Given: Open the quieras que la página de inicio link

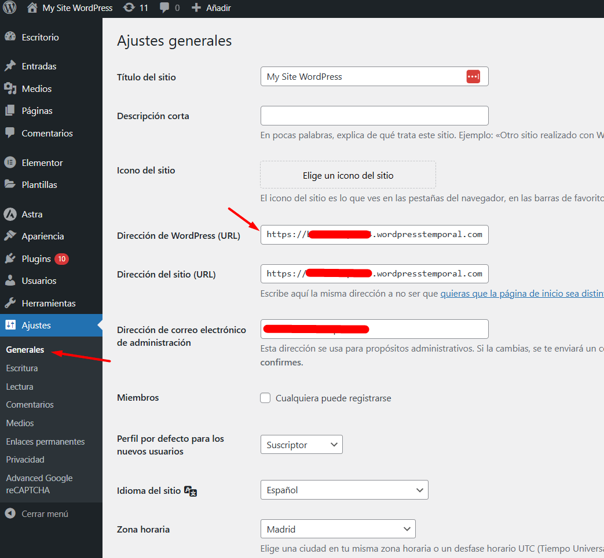Looking at the screenshot, I should click(522, 293).
